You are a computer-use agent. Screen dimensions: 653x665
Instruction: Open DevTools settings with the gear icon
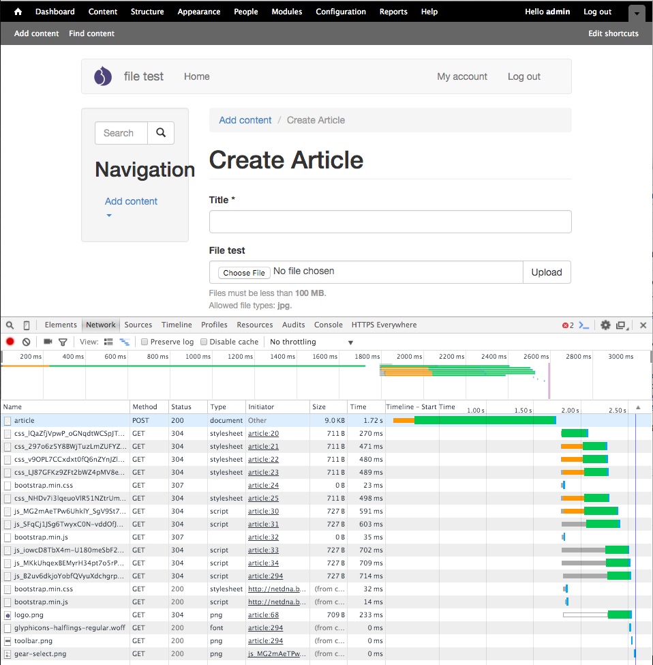605,325
